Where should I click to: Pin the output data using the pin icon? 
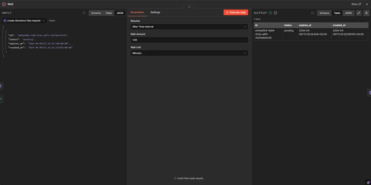(x=366, y=13)
